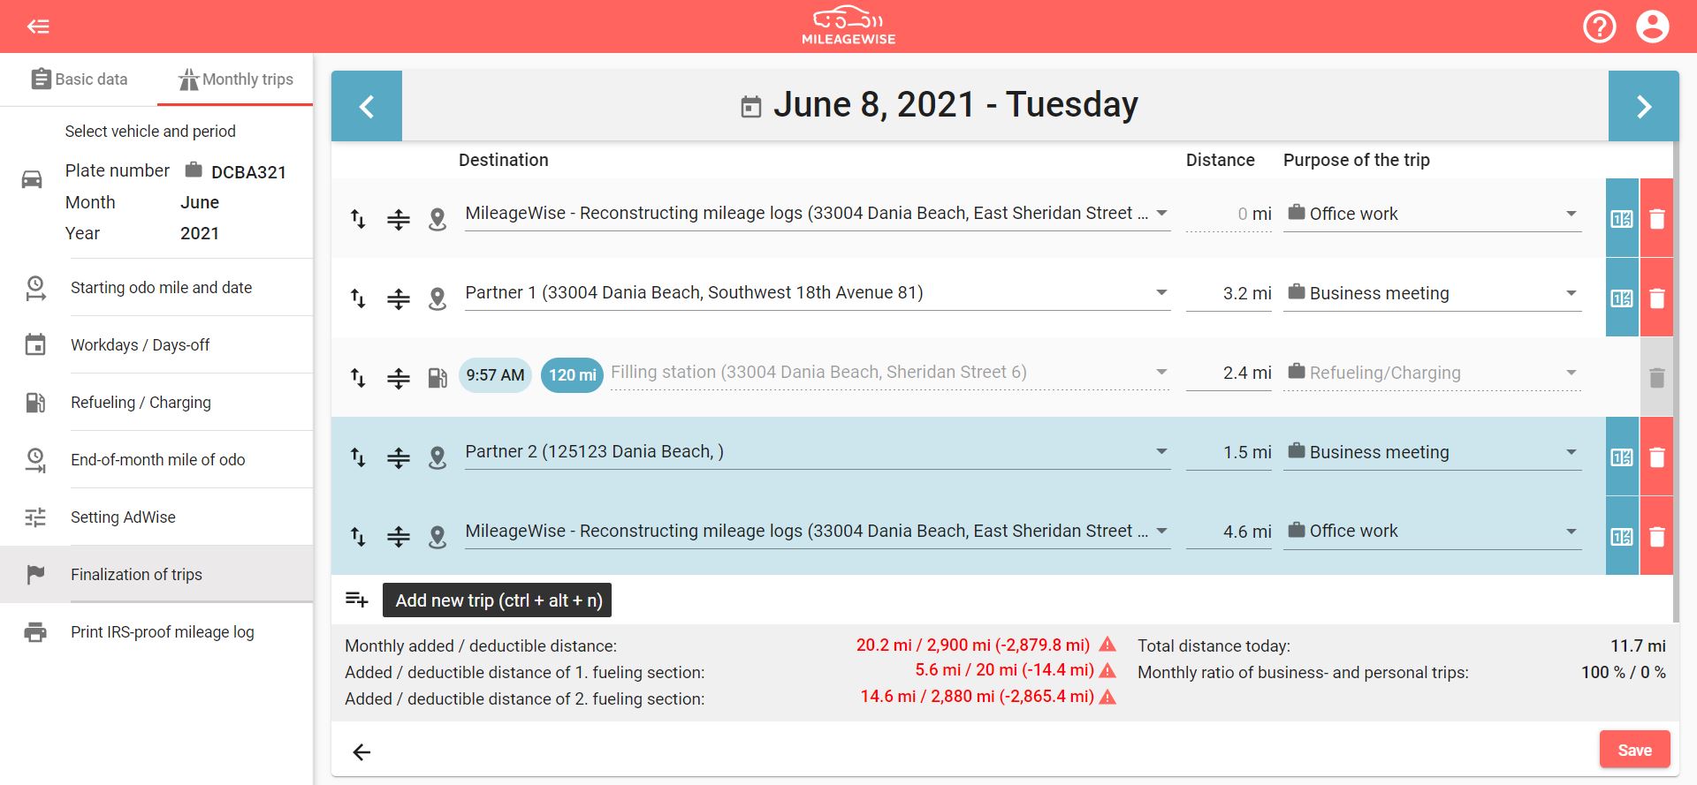1697x785 pixels.
Task: Open the user account profile icon
Action: 1652,26
